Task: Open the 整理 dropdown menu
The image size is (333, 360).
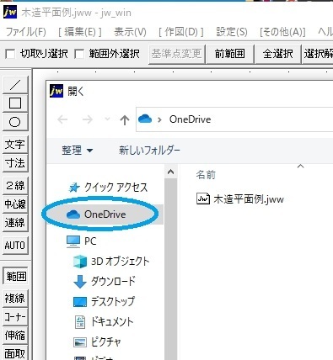Action: (x=78, y=151)
